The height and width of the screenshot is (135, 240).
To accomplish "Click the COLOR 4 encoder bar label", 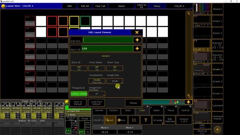I will [98, 120].
